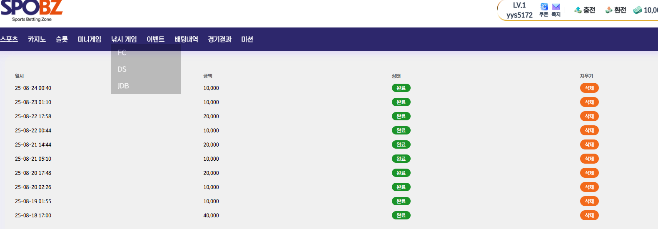Open the 쪽지 message envelope icon
Screen dimensions: 658x229
coord(556,7)
